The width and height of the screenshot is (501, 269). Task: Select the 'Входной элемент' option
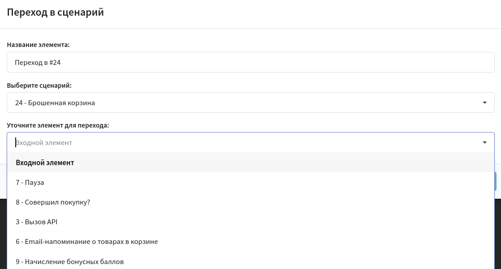[x=45, y=162]
